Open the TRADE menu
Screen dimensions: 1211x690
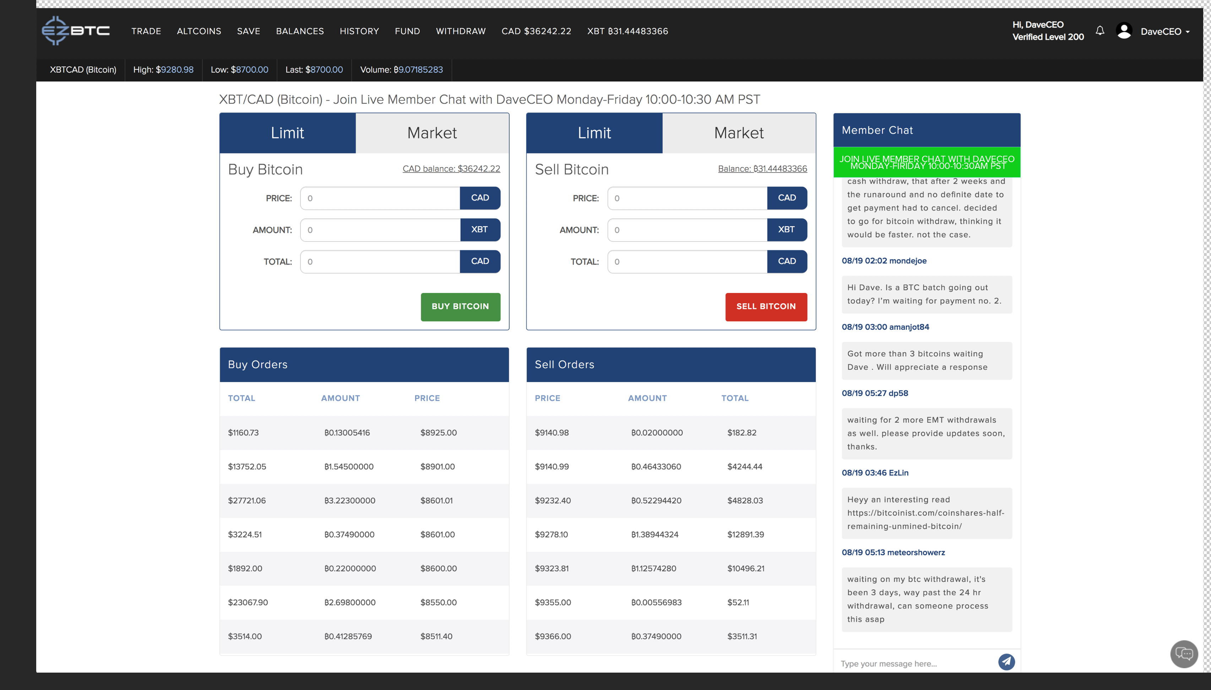(x=146, y=31)
